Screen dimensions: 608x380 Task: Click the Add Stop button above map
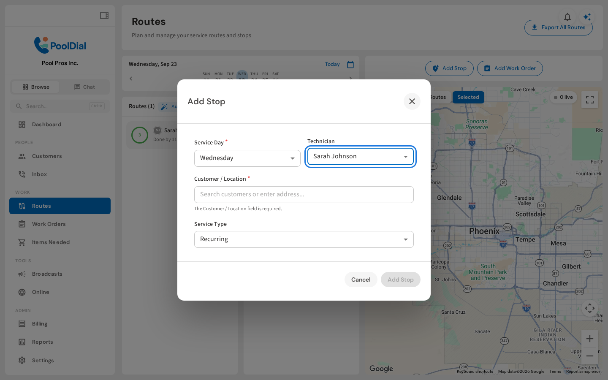(x=449, y=68)
